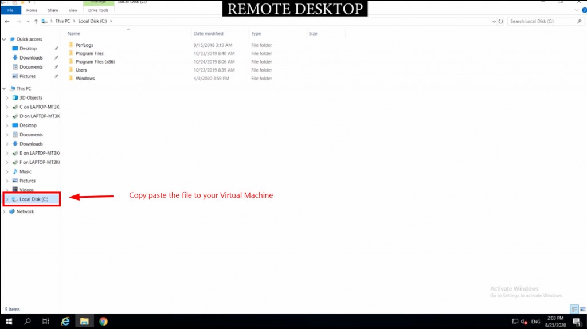Open taskbar search
587x329 pixels.
click(x=28, y=322)
